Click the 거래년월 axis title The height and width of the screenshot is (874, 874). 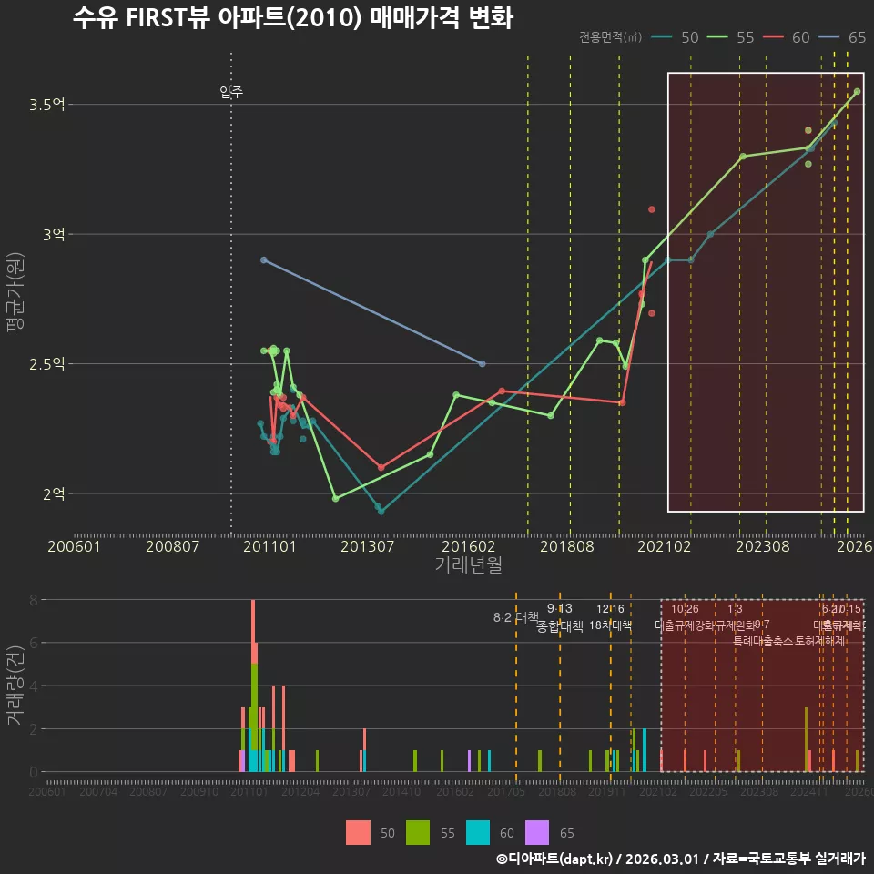pos(468,564)
